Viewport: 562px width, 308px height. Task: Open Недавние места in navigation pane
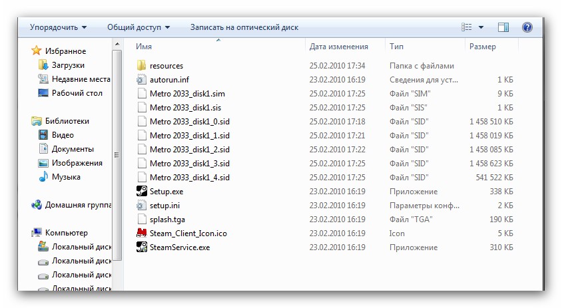click(x=81, y=79)
